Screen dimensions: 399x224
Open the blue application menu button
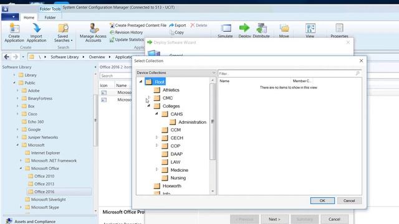coord(10,17)
